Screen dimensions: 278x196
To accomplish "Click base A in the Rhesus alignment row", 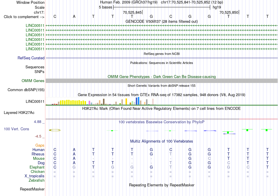I will coord(74,154).
